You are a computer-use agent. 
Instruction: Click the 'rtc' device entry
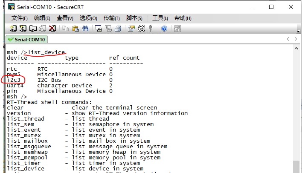tap(12, 69)
